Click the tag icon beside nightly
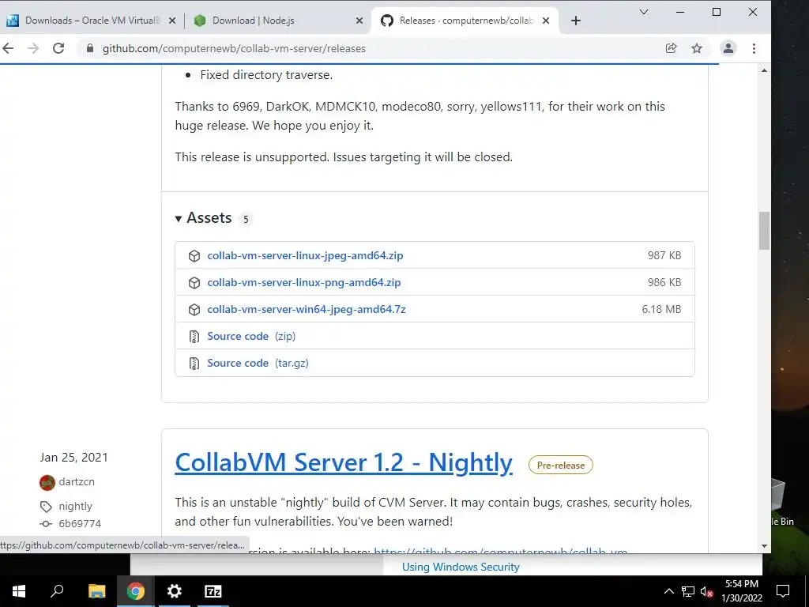Screen dimensions: 809x607 tap(46, 507)
